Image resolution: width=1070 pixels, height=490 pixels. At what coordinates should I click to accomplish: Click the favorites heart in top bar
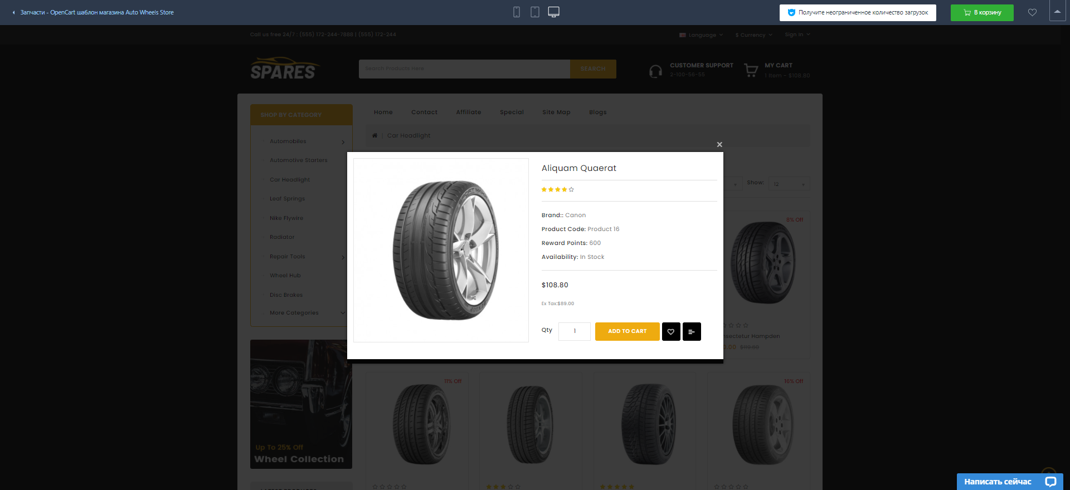[1032, 12]
